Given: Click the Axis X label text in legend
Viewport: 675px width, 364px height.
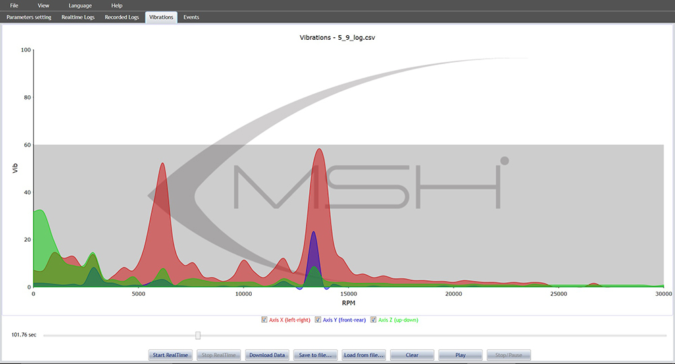Looking at the screenshot, I should click(x=290, y=320).
